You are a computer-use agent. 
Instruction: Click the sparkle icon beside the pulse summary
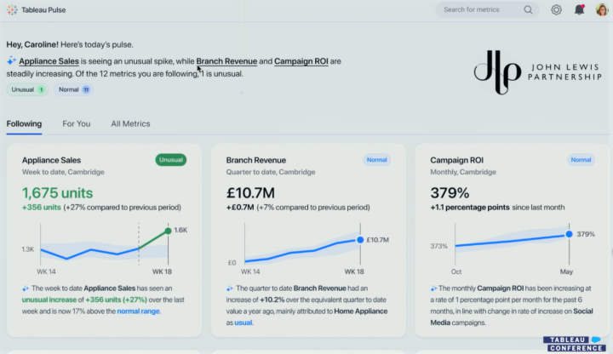(x=11, y=60)
